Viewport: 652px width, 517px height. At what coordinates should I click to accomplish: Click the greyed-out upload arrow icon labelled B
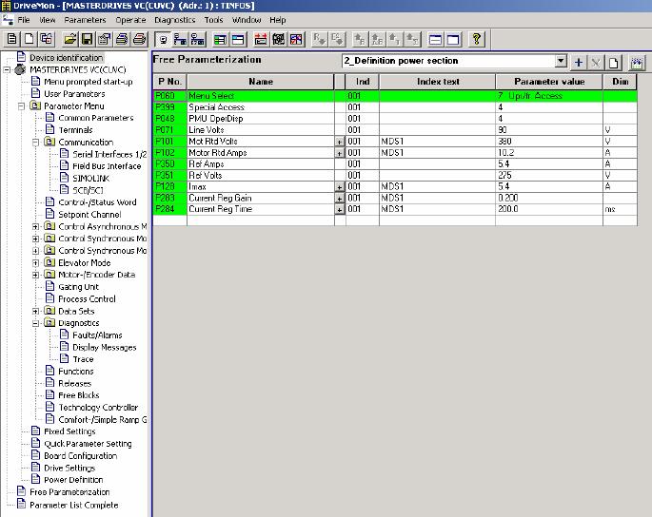tap(360, 40)
